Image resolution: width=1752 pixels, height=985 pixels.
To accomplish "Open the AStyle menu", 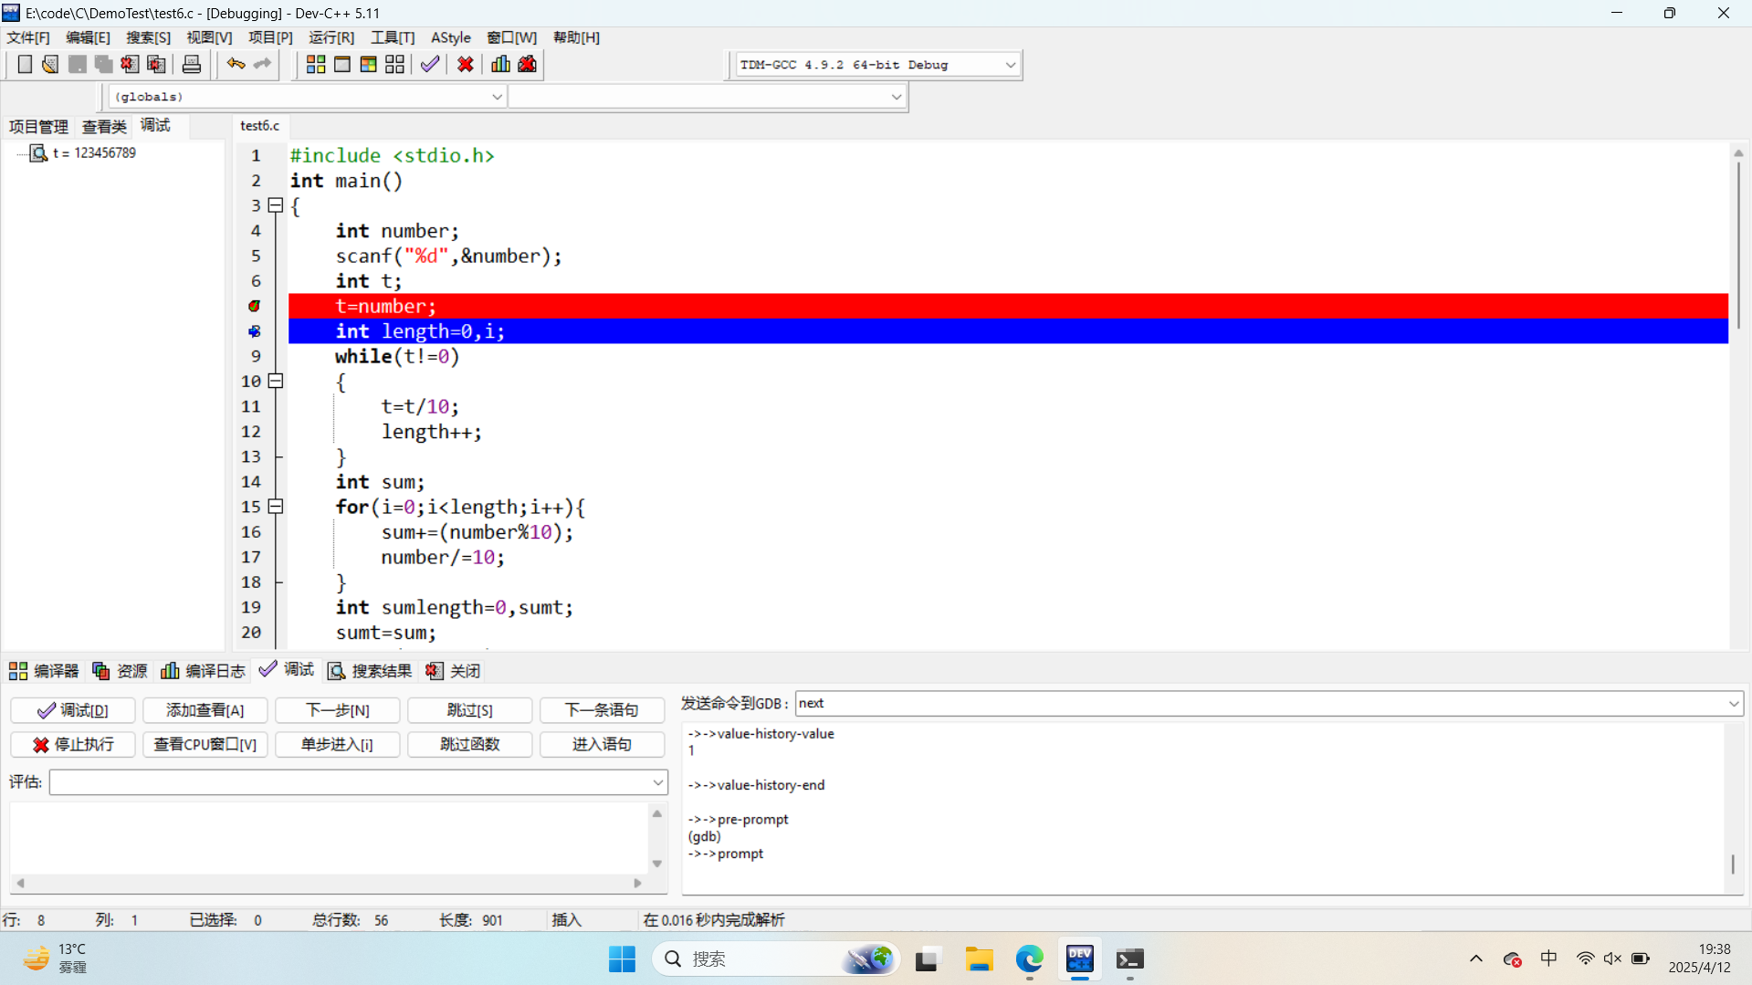I will 451,37.
